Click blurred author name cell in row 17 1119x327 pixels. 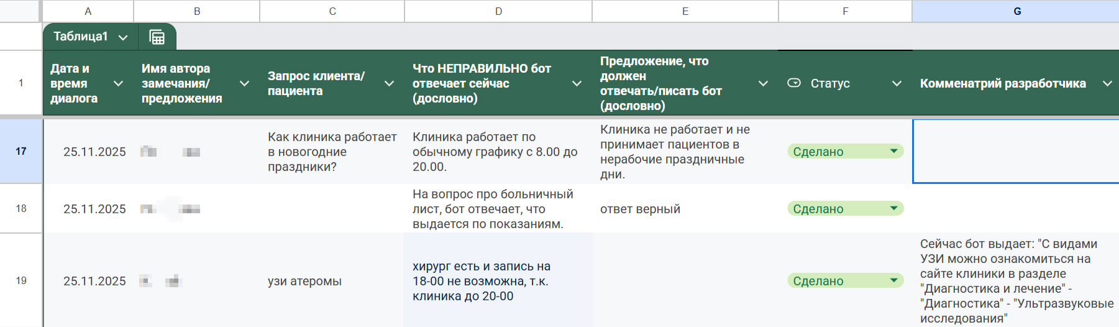(x=197, y=152)
